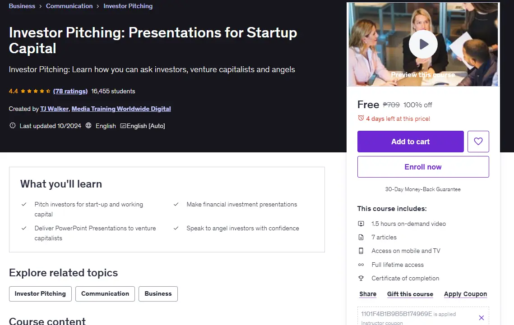
Task: Visit instructor TJ Walker's profile
Action: point(55,109)
